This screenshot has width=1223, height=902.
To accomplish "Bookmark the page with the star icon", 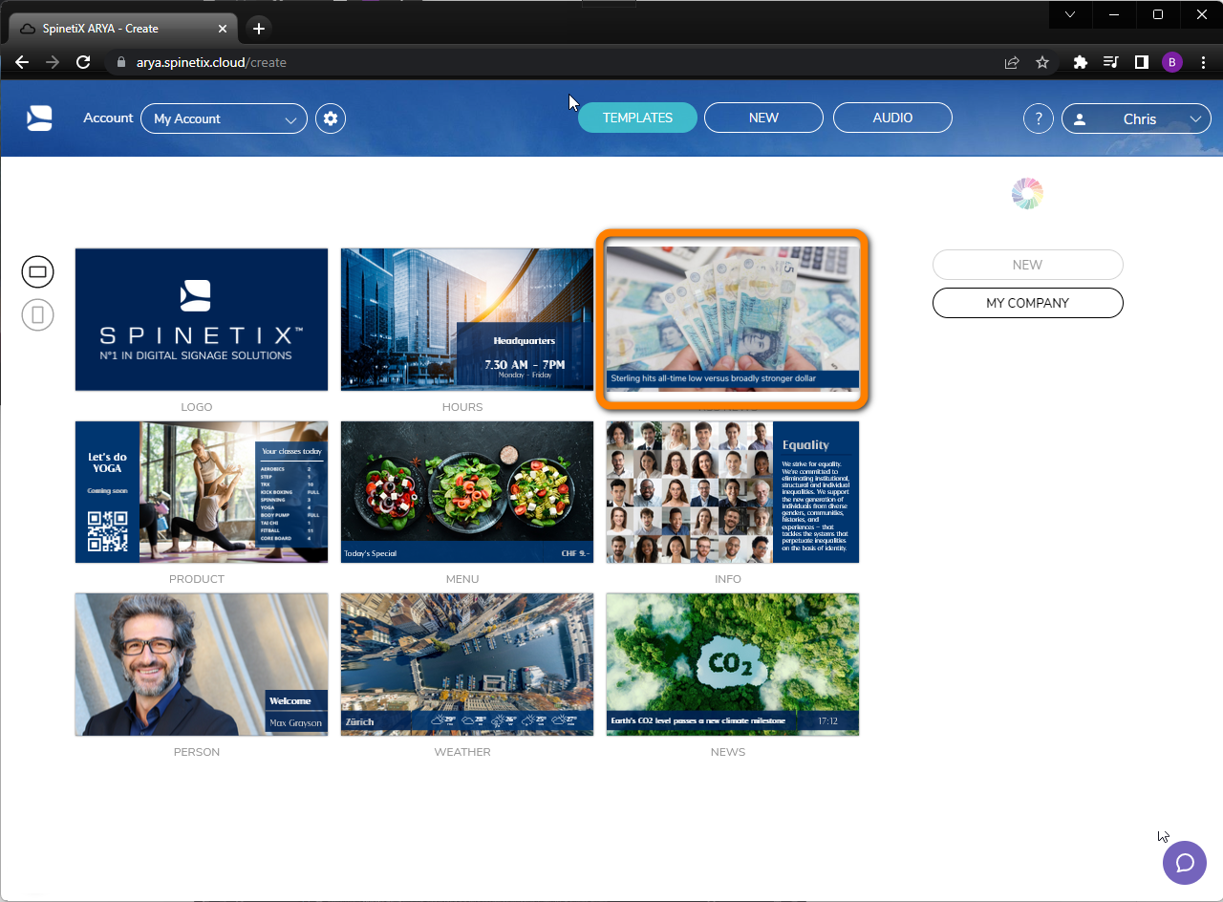I will pyautogui.click(x=1042, y=62).
